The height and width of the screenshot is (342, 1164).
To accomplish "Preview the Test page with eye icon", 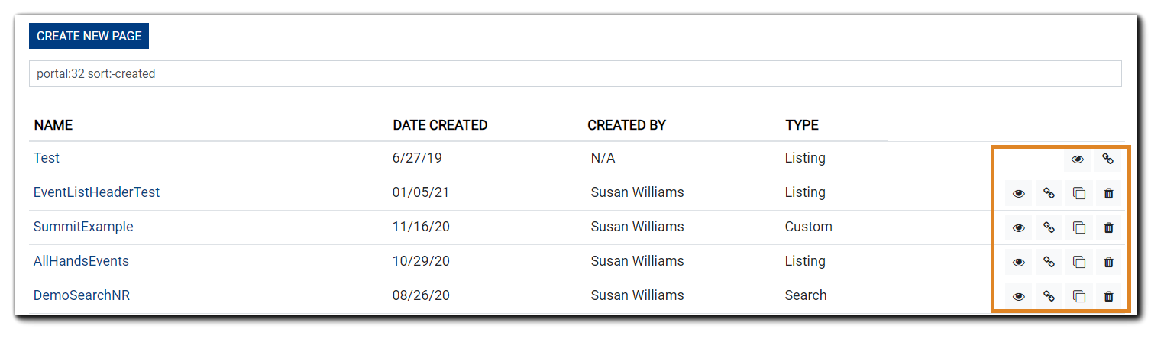I will [1078, 160].
